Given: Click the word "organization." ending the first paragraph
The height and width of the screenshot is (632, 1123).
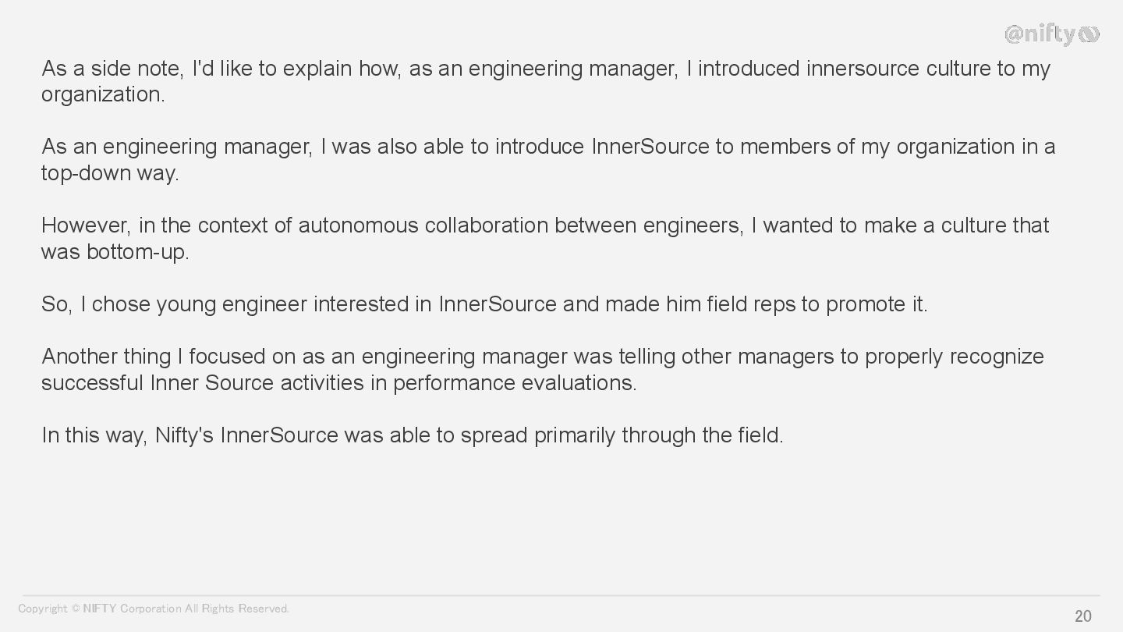Looking at the screenshot, I should pyautogui.click(x=103, y=94).
